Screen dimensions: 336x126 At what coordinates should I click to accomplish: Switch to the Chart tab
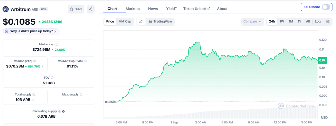[x=112, y=9]
